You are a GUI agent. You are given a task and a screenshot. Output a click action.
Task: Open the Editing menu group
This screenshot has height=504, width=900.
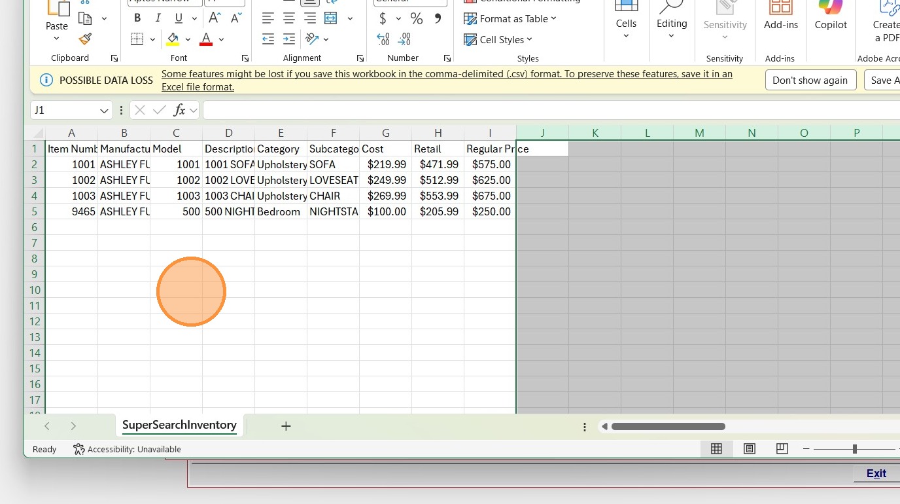pyautogui.click(x=672, y=23)
